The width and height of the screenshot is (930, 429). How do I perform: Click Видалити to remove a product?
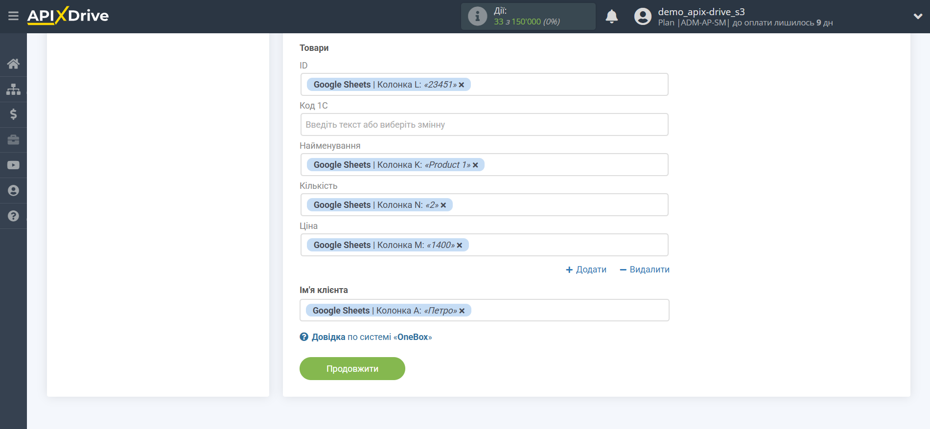[645, 270]
